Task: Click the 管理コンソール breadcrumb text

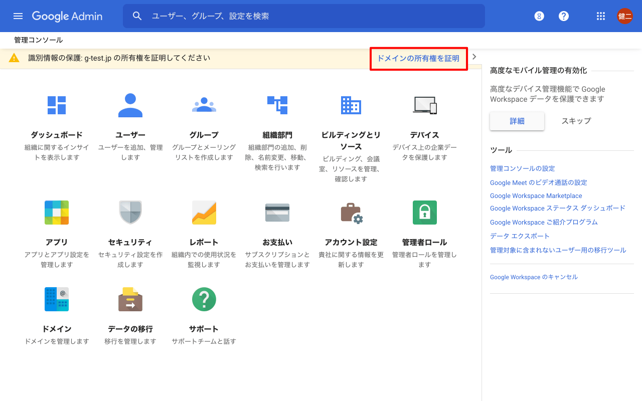Action: tap(39, 40)
